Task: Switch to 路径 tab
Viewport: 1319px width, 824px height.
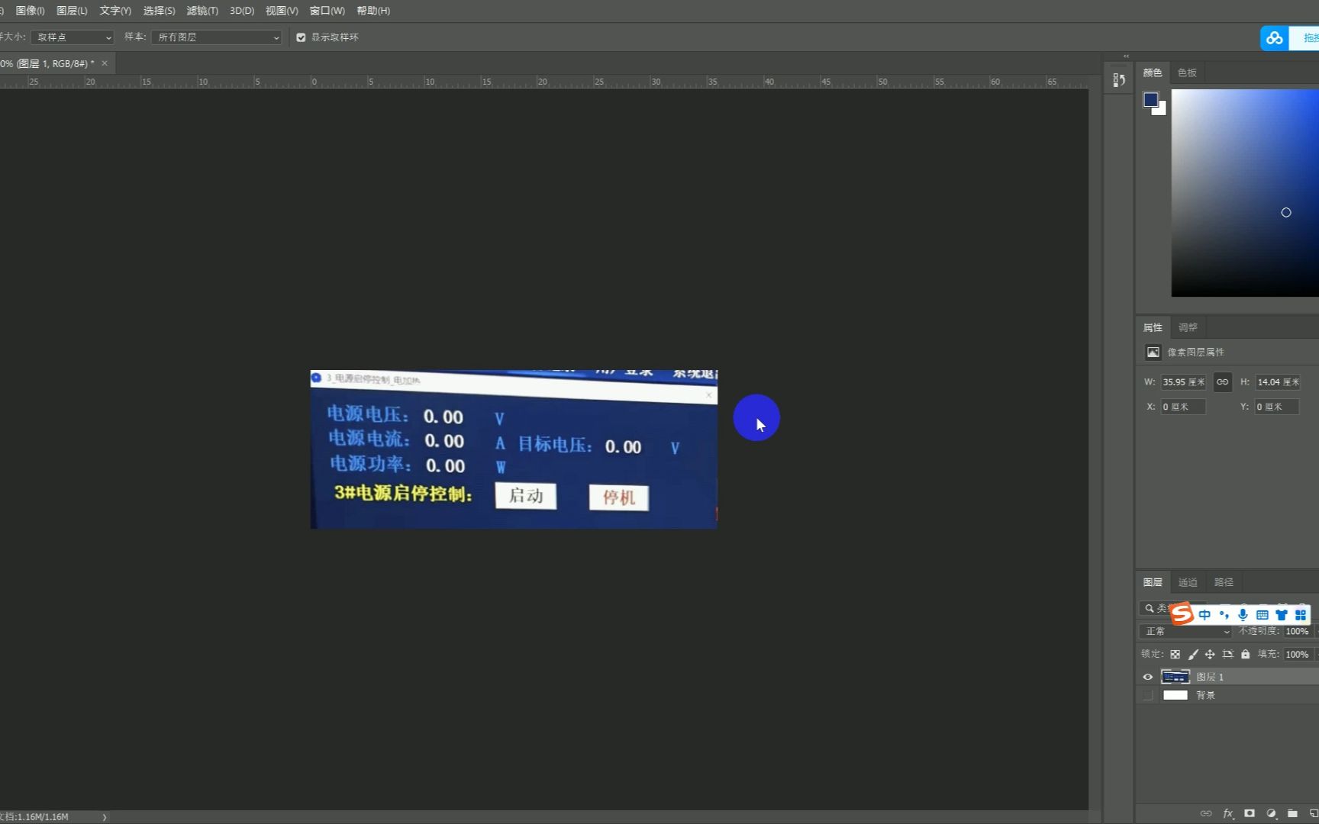Action: 1224,582
